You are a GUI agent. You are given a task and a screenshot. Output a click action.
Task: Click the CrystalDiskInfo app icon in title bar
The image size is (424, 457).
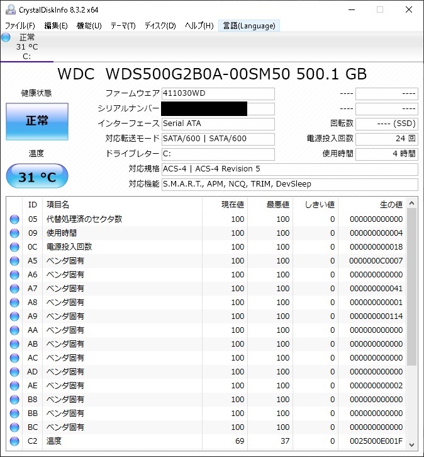[x=11, y=9]
